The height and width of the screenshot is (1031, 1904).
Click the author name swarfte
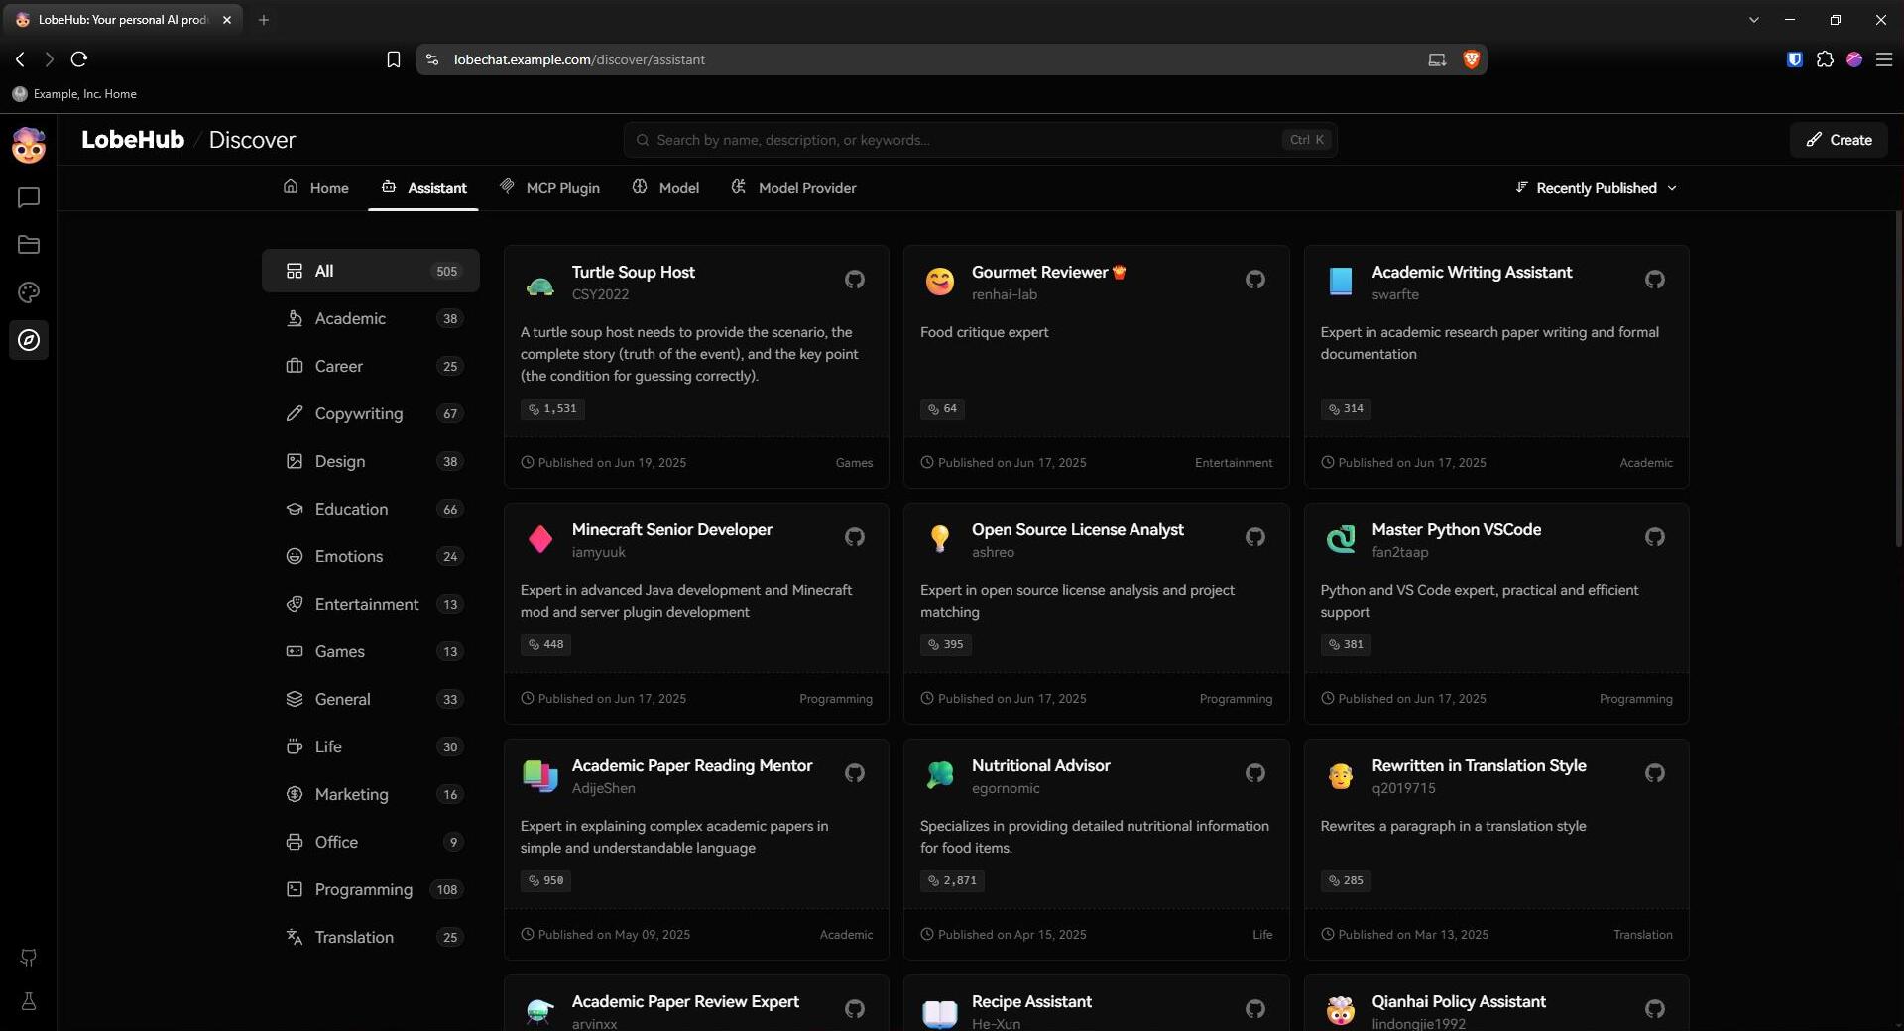1395,294
